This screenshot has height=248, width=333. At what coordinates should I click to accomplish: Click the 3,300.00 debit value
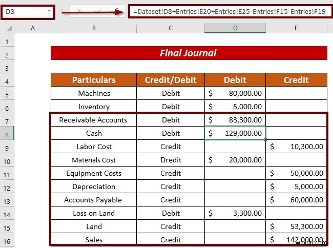(x=235, y=213)
